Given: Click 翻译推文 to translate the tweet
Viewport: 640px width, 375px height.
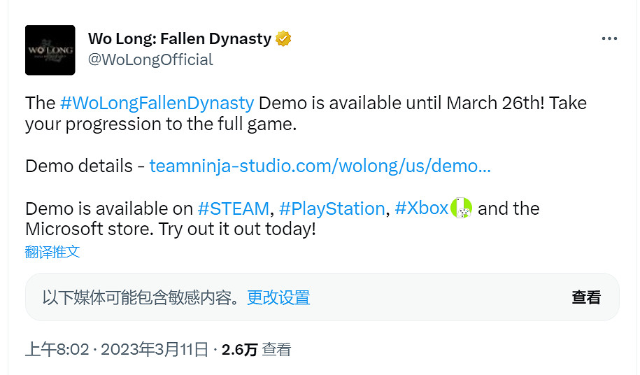Looking at the screenshot, I should (52, 252).
